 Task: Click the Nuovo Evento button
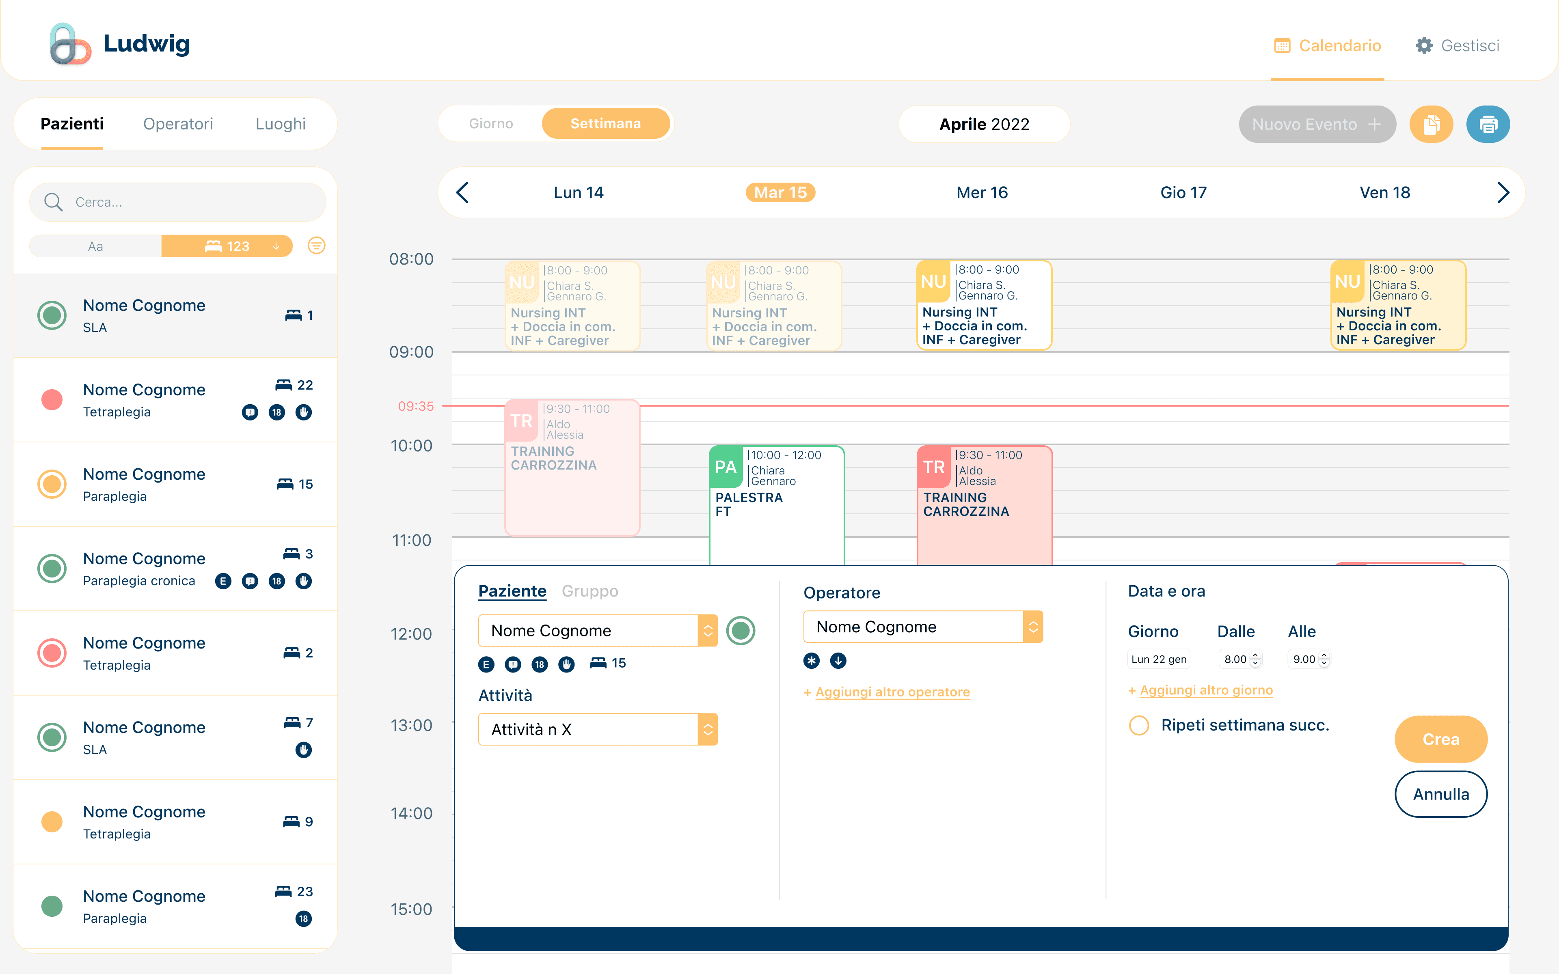[1317, 124]
